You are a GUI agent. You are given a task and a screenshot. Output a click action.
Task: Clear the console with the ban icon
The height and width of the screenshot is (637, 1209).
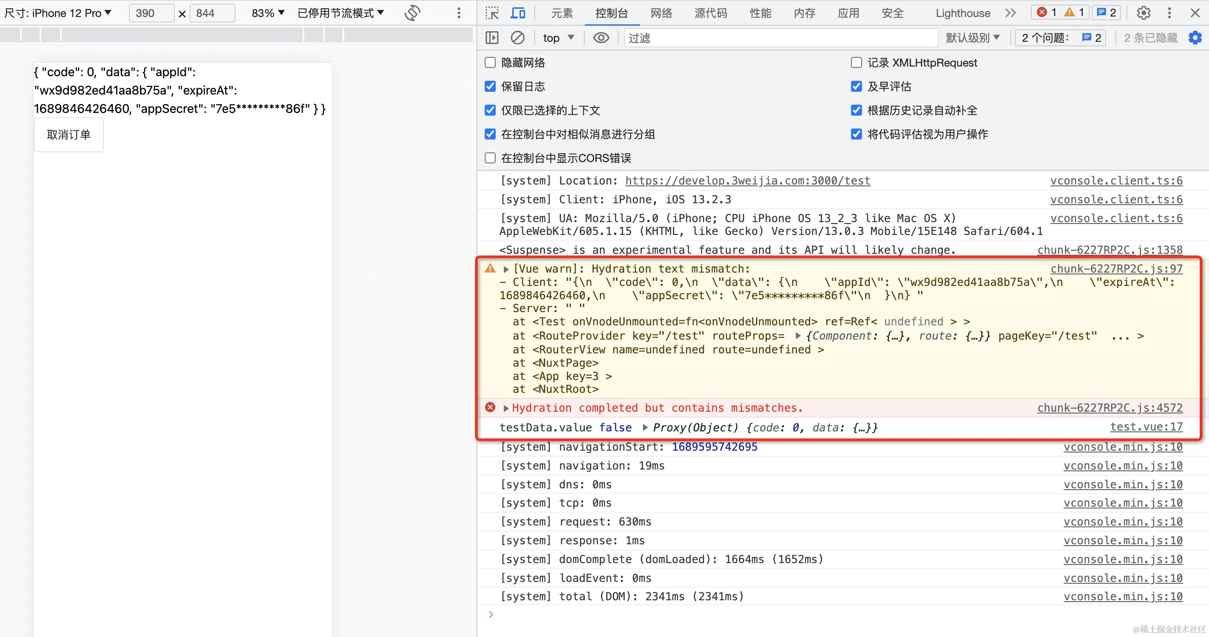coord(517,38)
